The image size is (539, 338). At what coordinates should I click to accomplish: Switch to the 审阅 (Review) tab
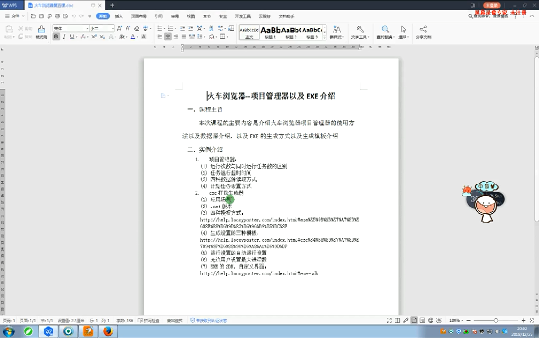coord(175,16)
